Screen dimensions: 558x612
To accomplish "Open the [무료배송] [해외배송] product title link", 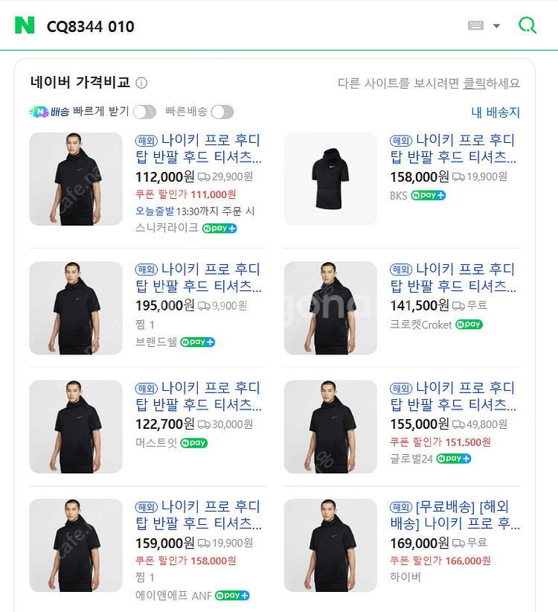I will (x=455, y=514).
